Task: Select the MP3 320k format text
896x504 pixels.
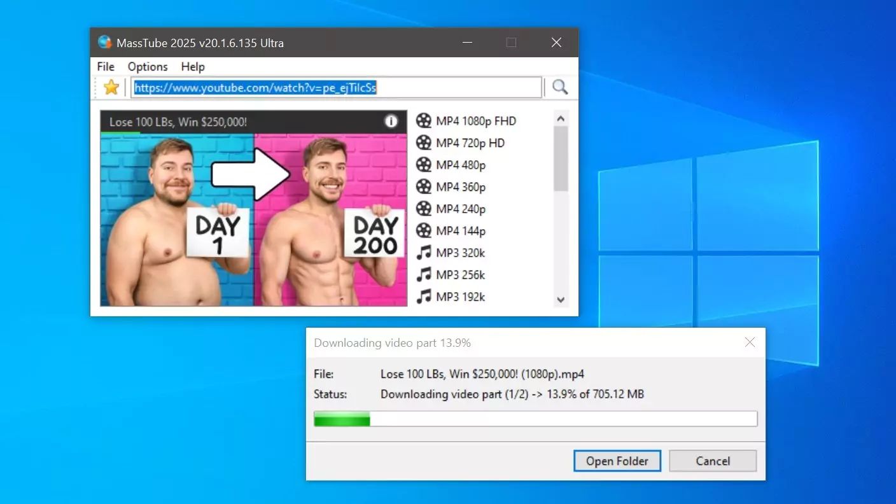Action: point(461,253)
